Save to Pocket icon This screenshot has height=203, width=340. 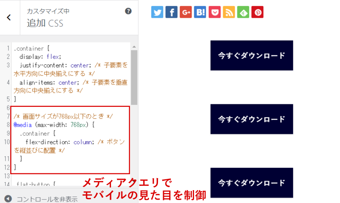[215, 12]
